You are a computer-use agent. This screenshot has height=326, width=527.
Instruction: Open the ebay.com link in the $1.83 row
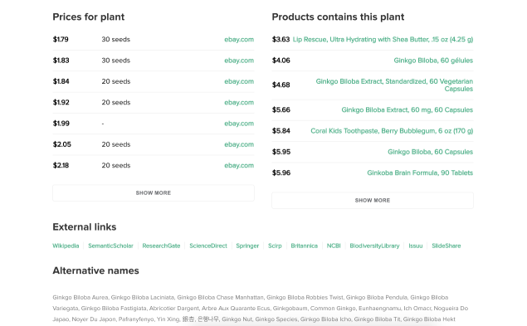coord(239,61)
